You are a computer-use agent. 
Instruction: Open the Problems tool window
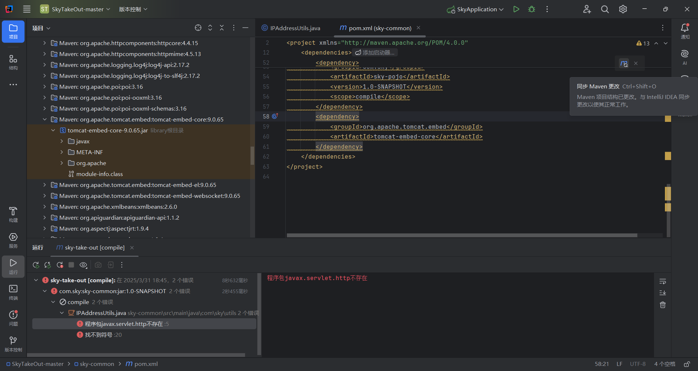[13, 318]
